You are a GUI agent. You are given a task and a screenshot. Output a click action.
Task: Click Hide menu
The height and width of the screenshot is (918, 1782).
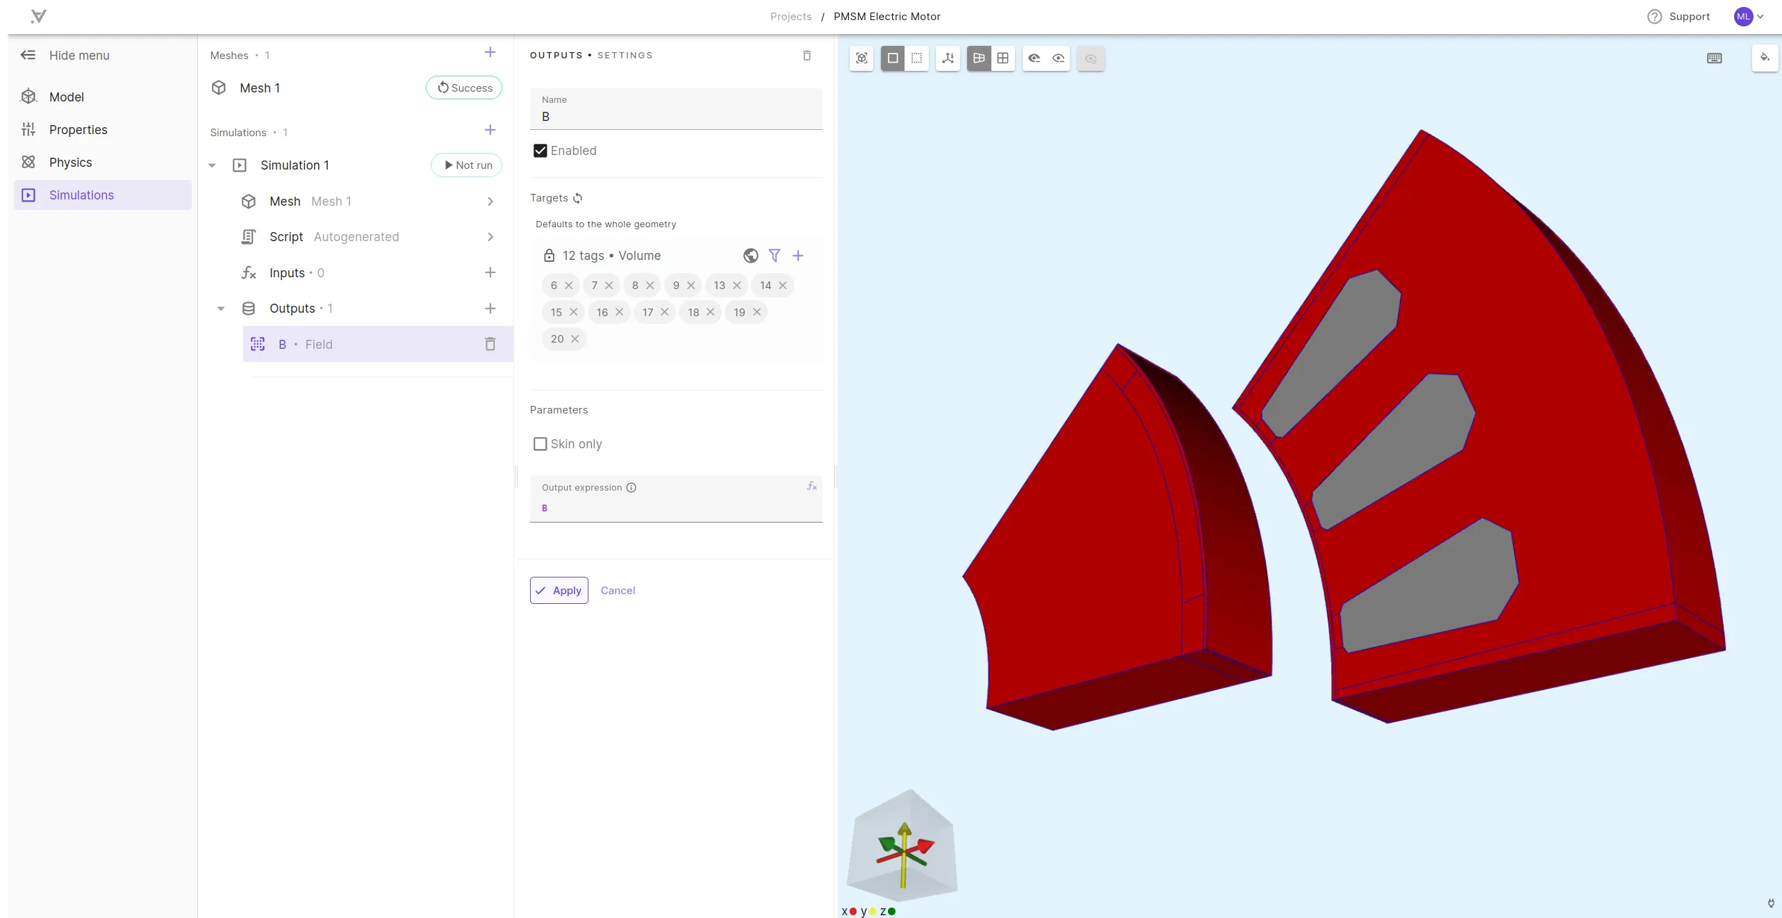pyautogui.click(x=65, y=56)
